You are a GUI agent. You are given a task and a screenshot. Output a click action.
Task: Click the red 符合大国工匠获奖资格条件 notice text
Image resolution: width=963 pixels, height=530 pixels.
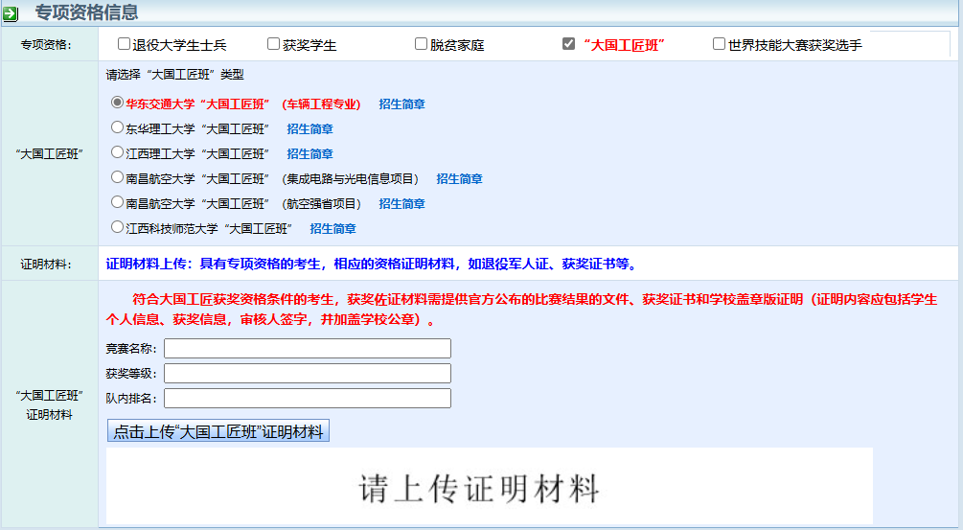(521, 310)
